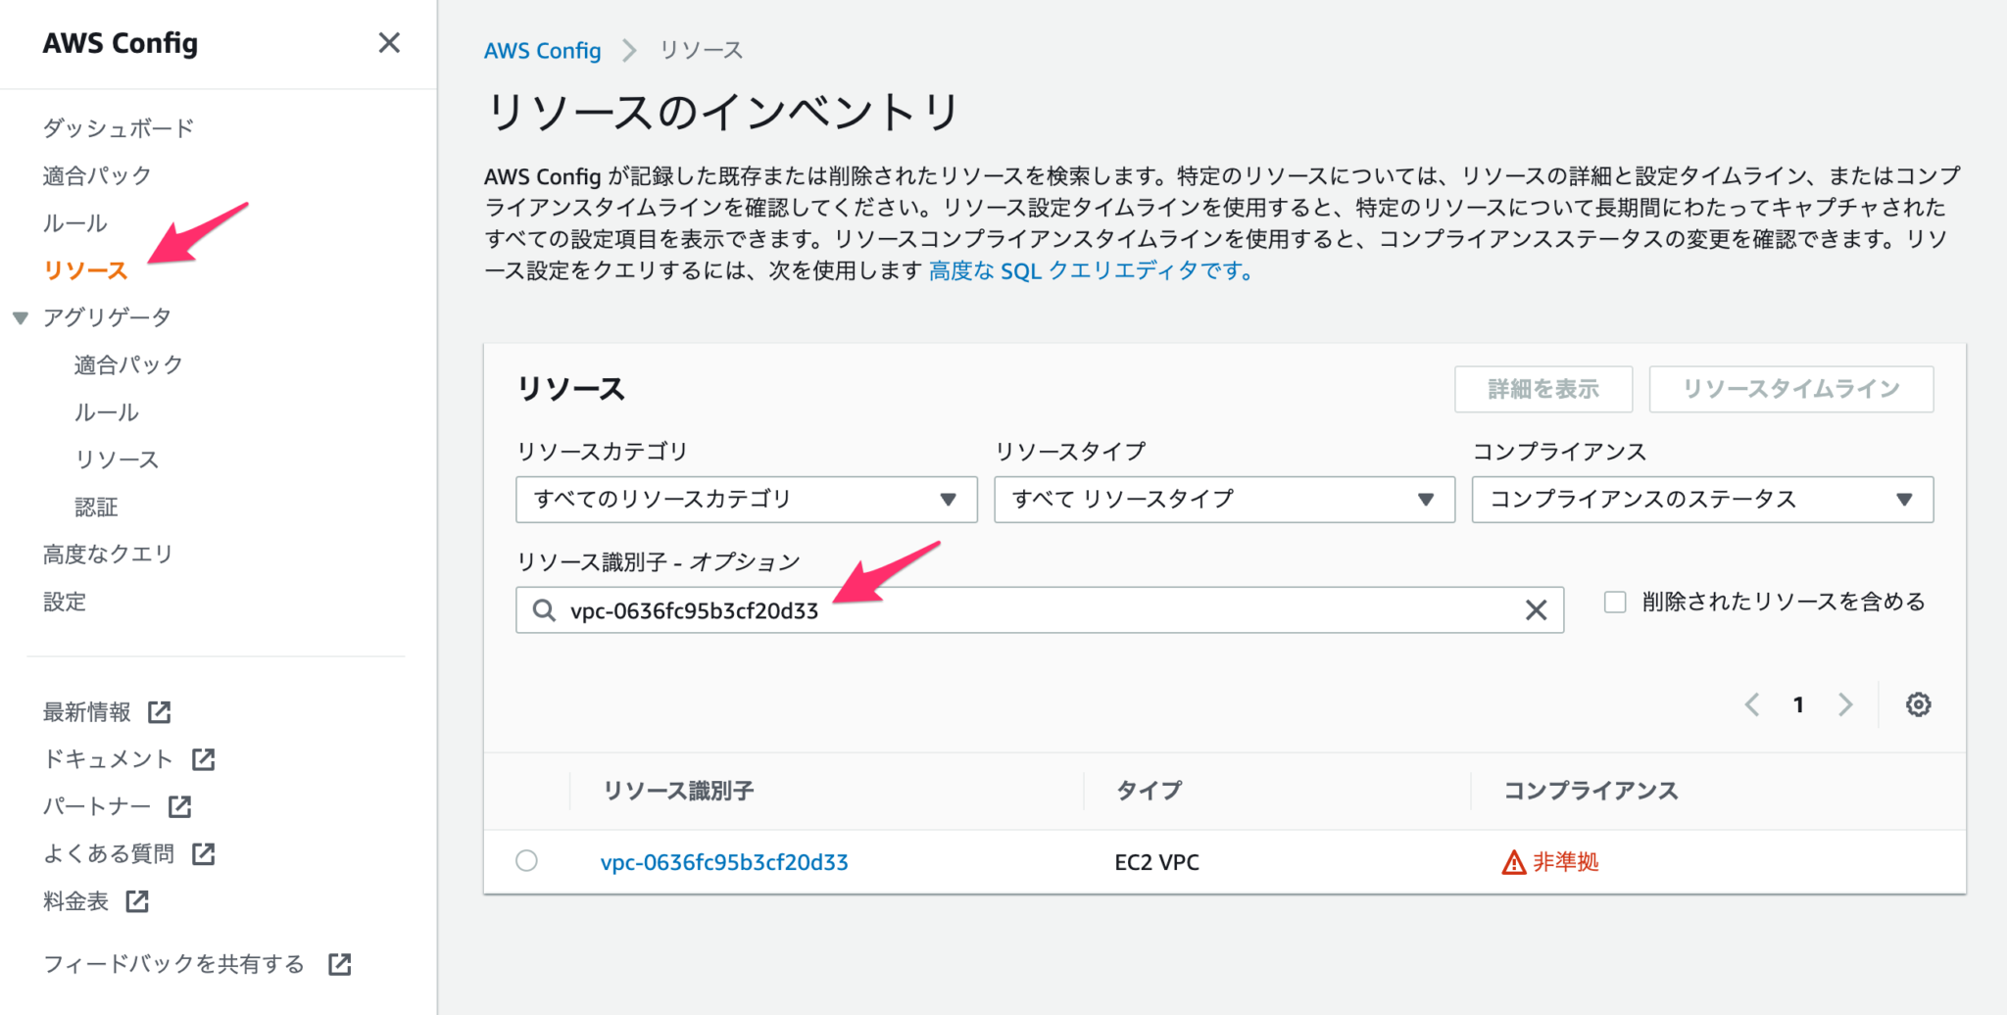Screen dimensions: 2007x1015
Task: Open the table settings gear icon
Action: click(1919, 704)
